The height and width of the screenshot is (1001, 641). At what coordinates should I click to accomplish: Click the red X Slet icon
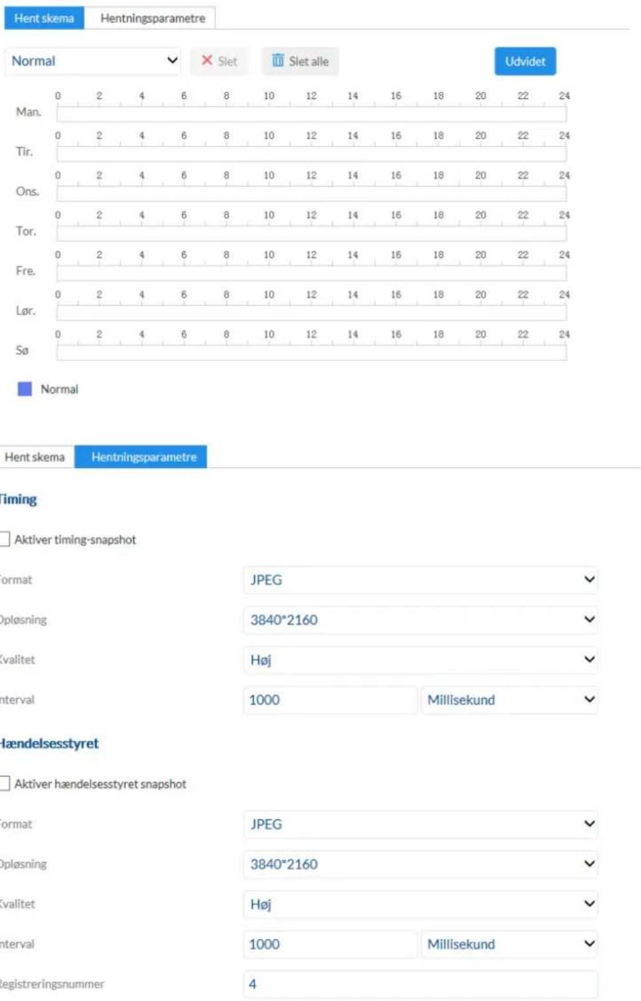point(207,60)
